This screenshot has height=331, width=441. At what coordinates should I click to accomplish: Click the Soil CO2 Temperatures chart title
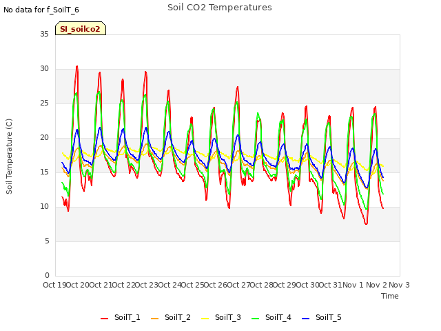pyautogui.click(x=220, y=8)
